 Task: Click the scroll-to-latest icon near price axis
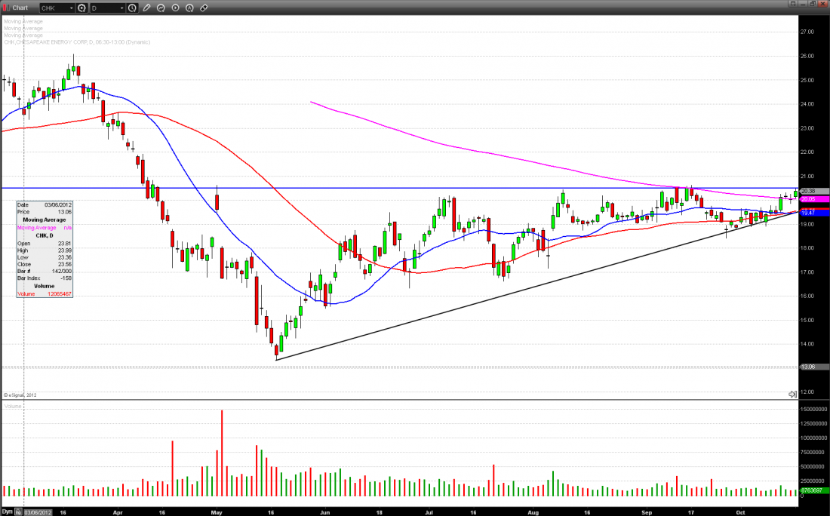(x=792, y=394)
